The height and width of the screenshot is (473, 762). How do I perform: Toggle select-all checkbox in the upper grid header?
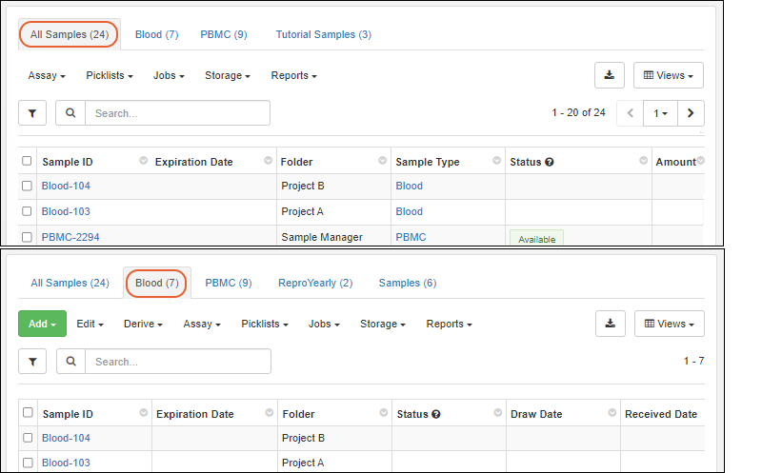(x=27, y=162)
